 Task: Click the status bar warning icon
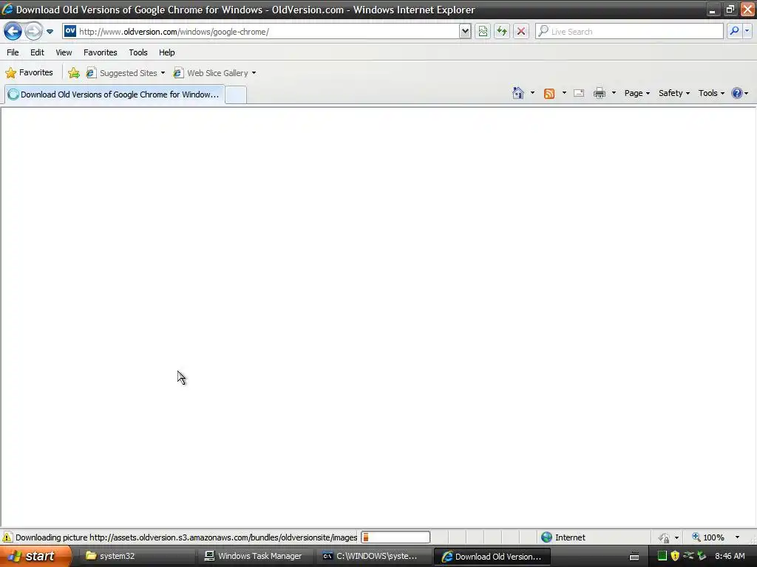point(7,537)
